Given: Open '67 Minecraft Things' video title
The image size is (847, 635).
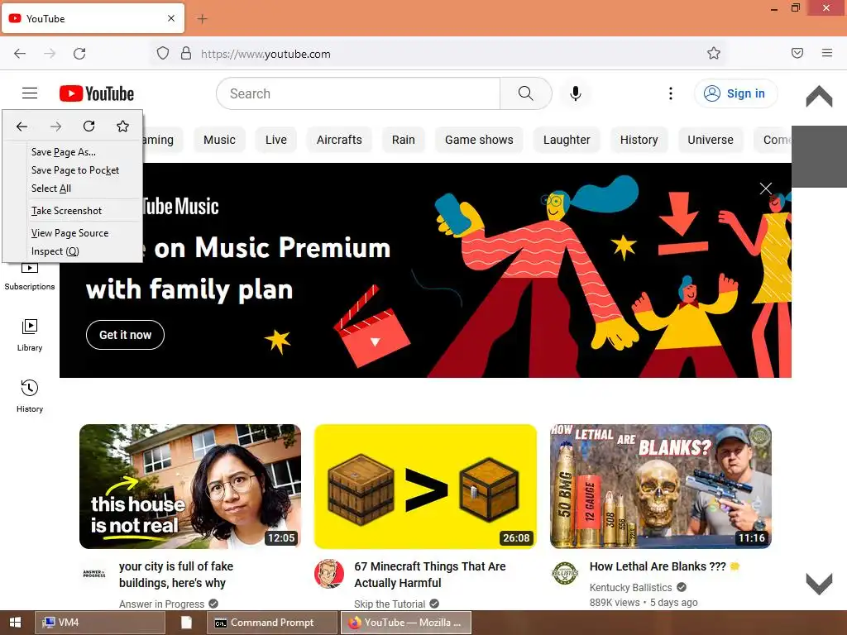Looking at the screenshot, I should [x=430, y=575].
